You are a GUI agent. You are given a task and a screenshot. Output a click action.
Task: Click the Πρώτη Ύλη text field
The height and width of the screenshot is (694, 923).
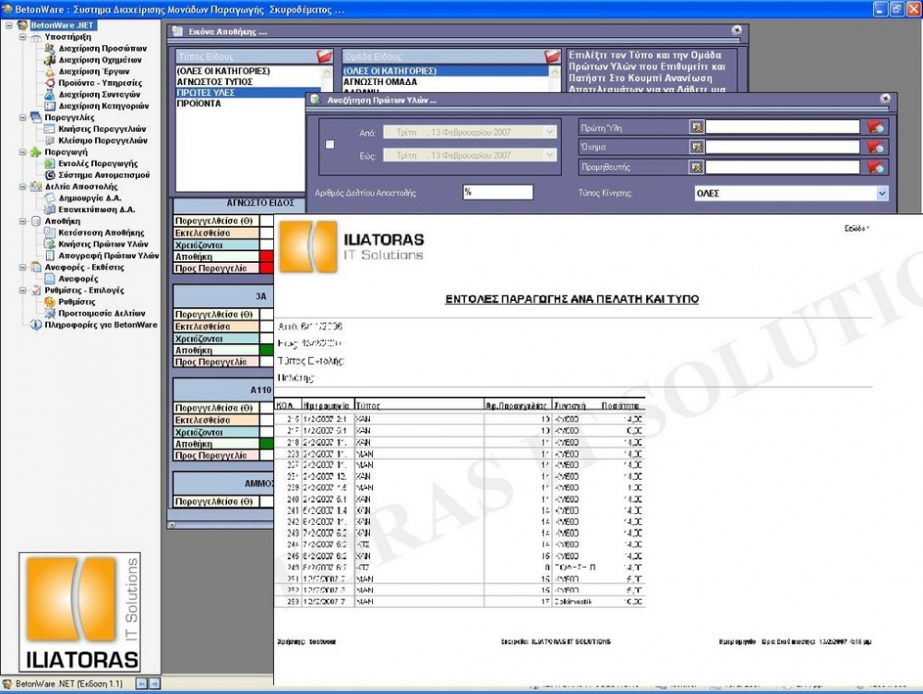(783, 127)
